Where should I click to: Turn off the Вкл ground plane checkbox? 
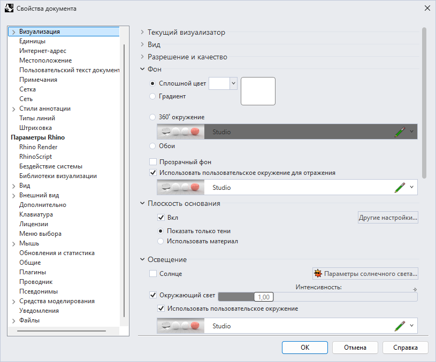161,218
